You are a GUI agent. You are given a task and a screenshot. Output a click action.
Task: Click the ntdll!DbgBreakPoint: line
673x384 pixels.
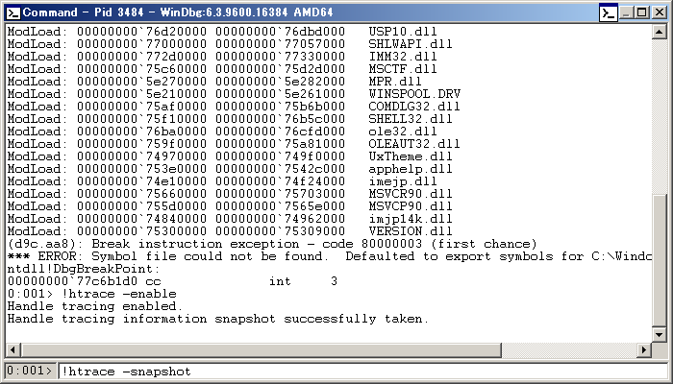click(84, 269)
